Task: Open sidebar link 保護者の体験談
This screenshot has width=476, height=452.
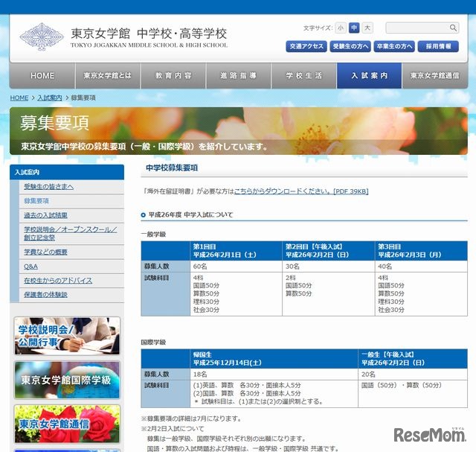Action: [x=45, y=295]
